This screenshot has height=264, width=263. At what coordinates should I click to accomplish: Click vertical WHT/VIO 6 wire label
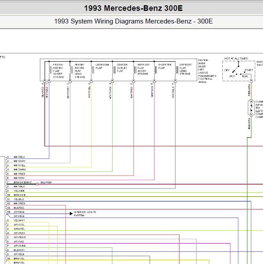(x=152, y=90)
